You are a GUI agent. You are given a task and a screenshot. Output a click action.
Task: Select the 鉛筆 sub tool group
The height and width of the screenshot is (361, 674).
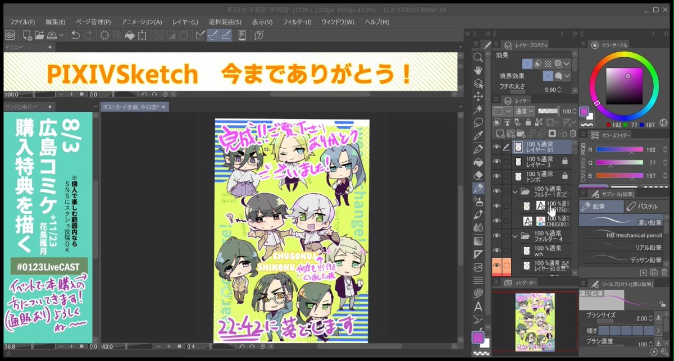click(602, 207)
